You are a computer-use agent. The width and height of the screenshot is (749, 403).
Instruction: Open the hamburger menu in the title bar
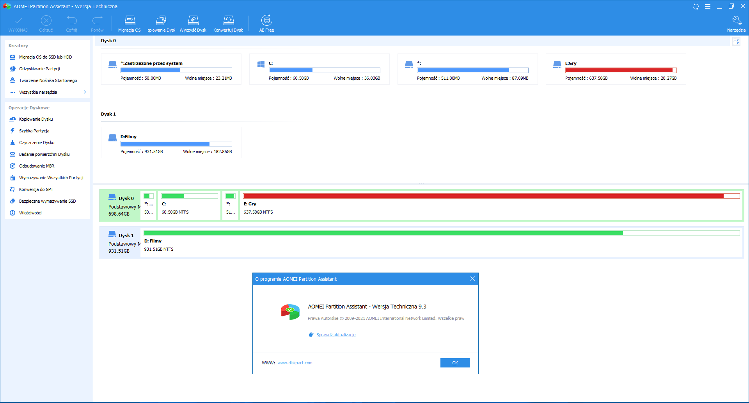708,7
